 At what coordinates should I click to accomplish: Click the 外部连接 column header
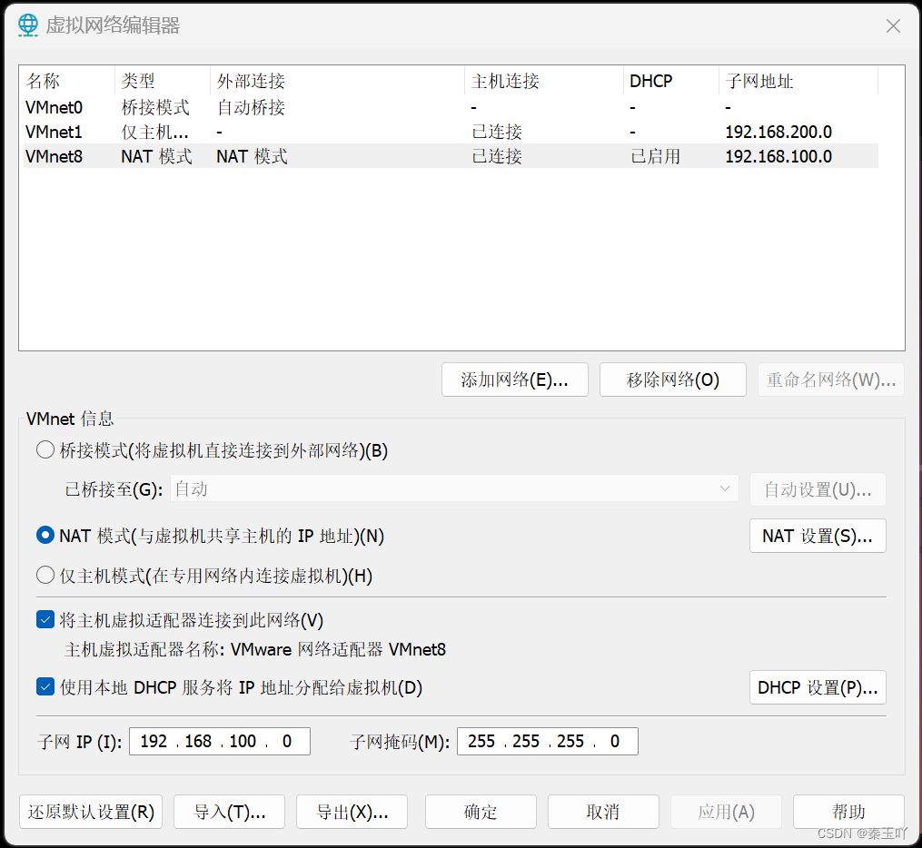(x=338, y=81)
